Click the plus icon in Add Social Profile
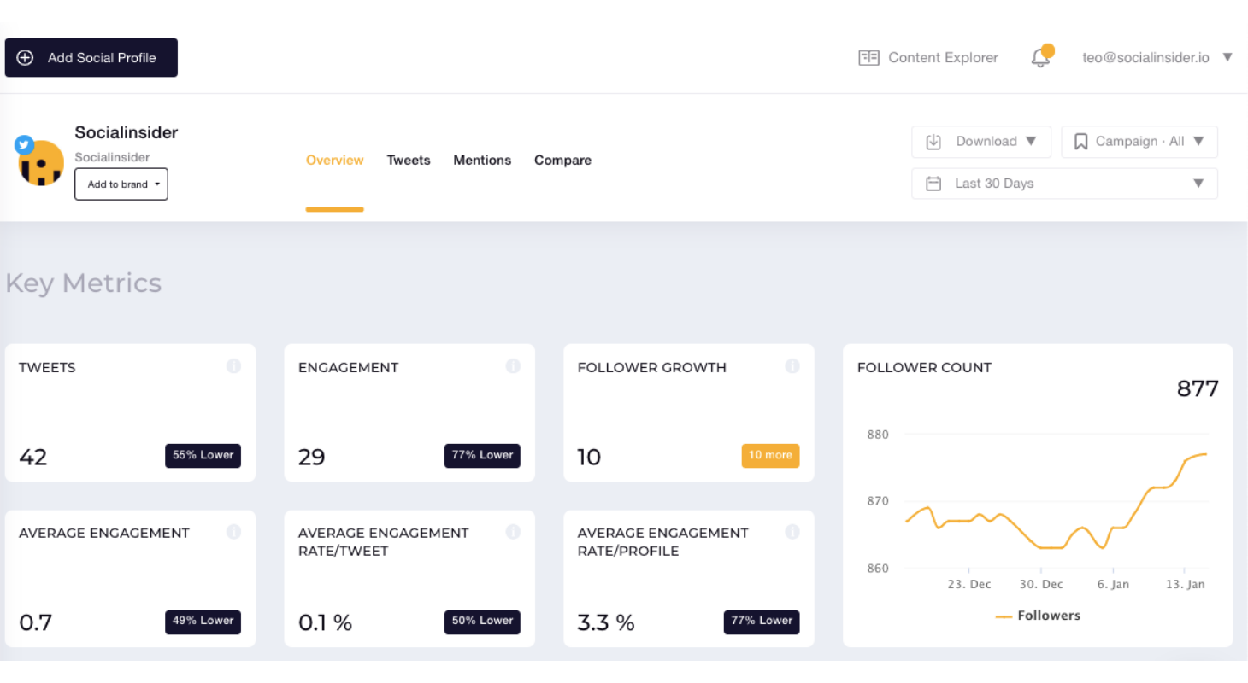Viewport: 1248px width, 683px height. pos(26,58)
